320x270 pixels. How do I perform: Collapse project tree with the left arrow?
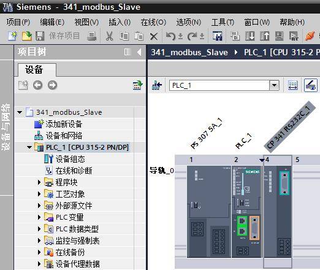[139, 52]
